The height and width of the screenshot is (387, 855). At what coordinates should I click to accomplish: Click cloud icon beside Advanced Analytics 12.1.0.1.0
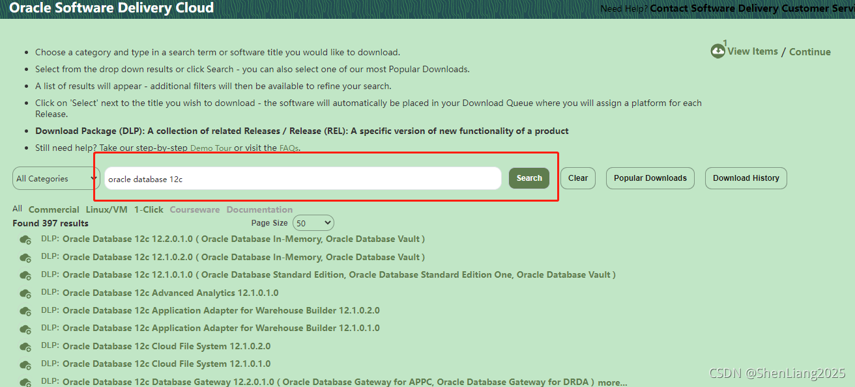point(26,293)
